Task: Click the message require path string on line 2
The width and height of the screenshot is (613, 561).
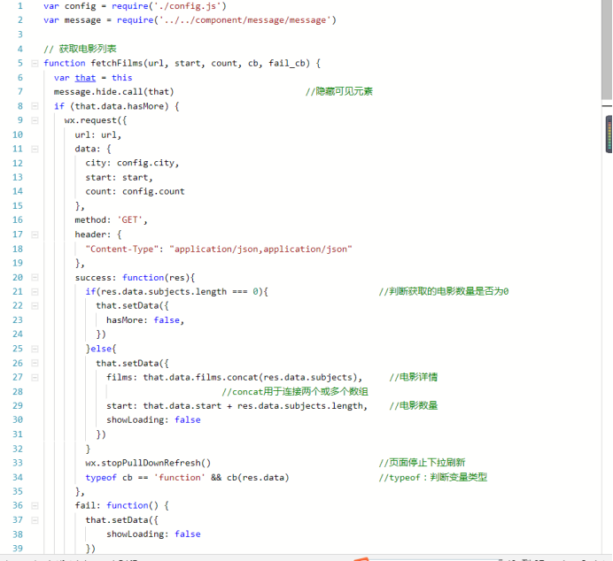Action: pyautogui.click(x=245, y=20)
